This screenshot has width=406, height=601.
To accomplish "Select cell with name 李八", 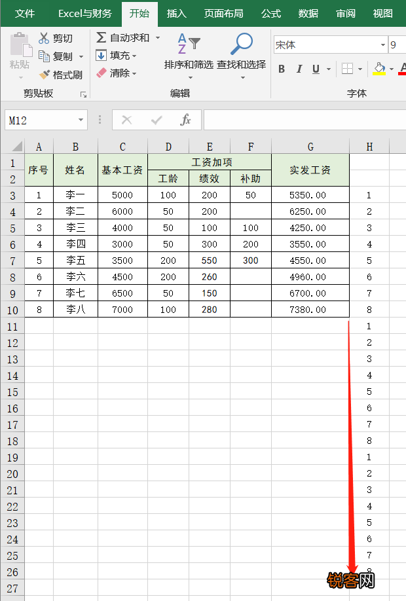I will click(x=75, y=310).
